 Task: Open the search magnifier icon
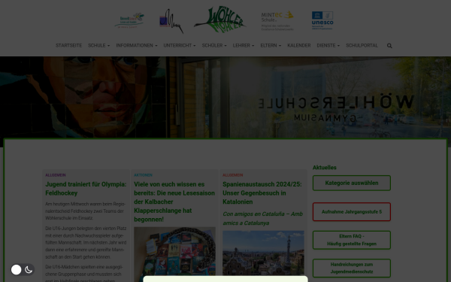389,46
